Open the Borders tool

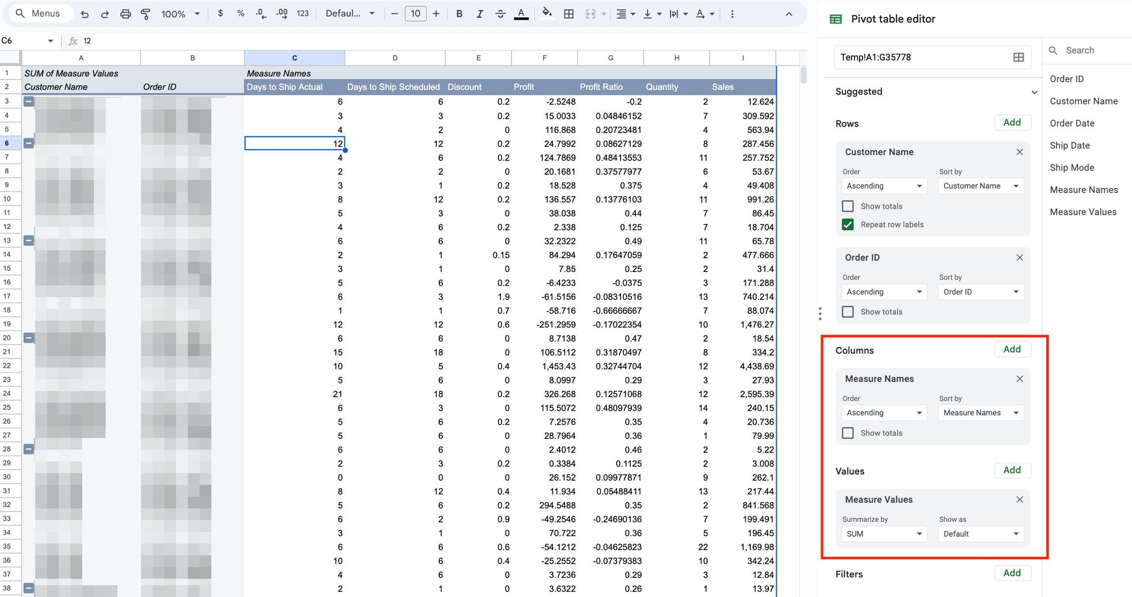(568, 14)
